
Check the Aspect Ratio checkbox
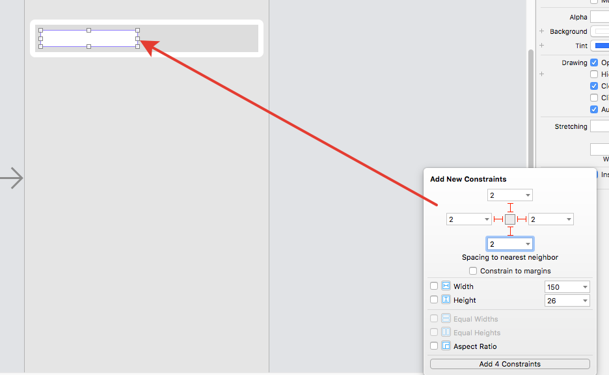point(434,346)
